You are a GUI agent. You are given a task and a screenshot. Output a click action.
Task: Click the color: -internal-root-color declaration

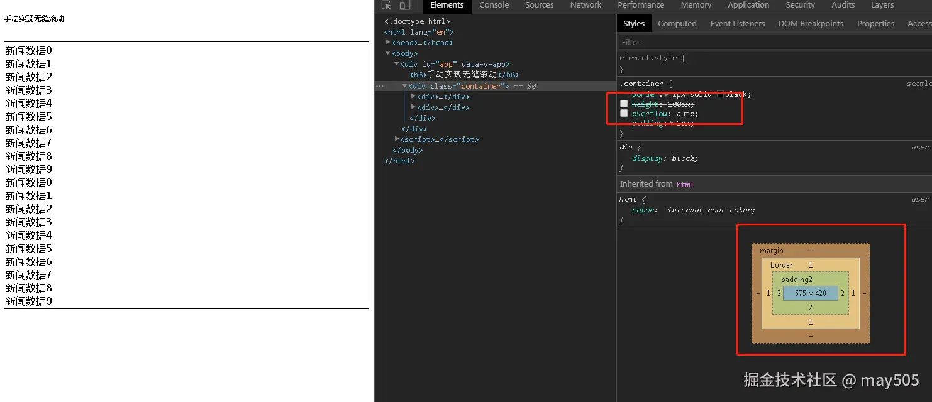(694, 210)
